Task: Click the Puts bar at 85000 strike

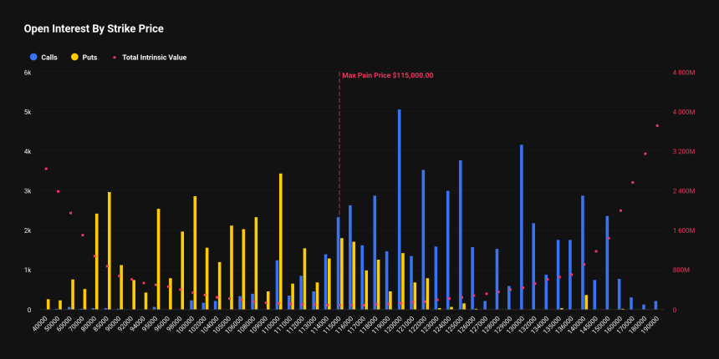Action: click(x=110, y=250)
